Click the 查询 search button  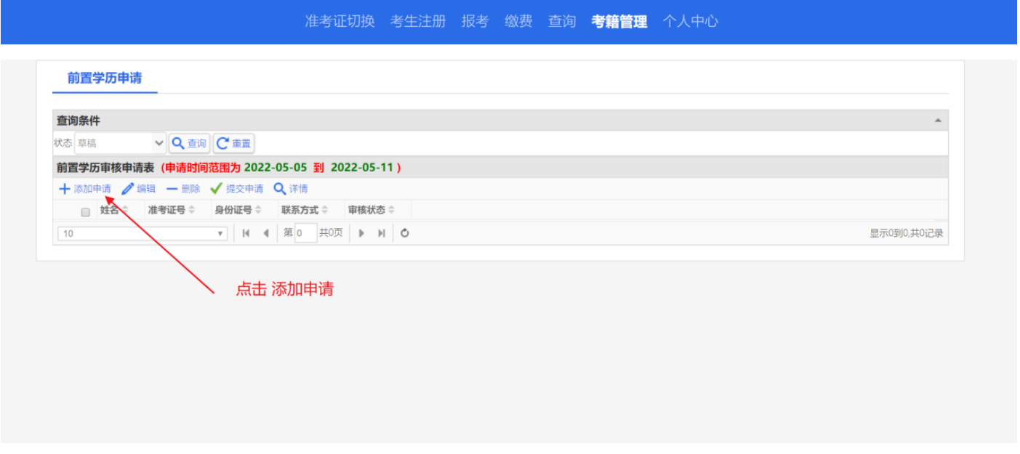pos(189,143)
